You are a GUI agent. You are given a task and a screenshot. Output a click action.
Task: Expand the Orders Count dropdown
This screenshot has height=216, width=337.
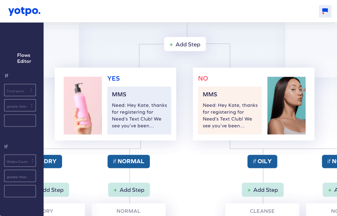point(20,161)
